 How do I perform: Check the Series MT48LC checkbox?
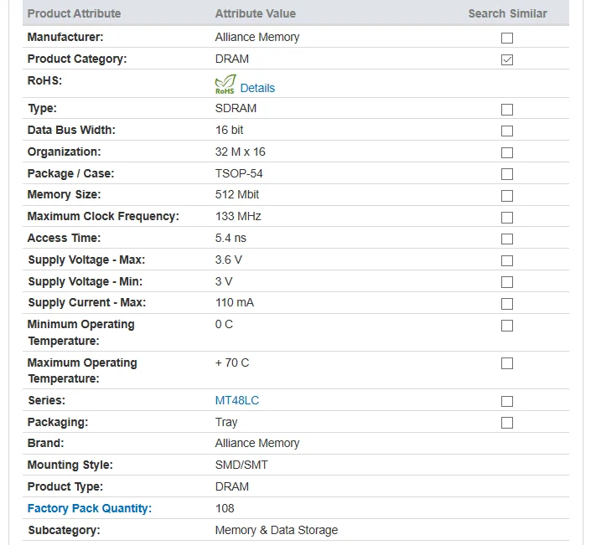(506, 401)
